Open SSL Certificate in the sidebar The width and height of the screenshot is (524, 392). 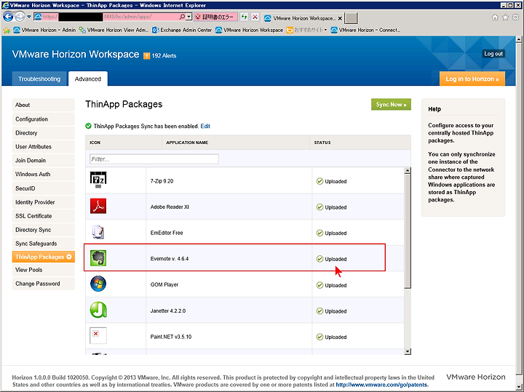44,216
